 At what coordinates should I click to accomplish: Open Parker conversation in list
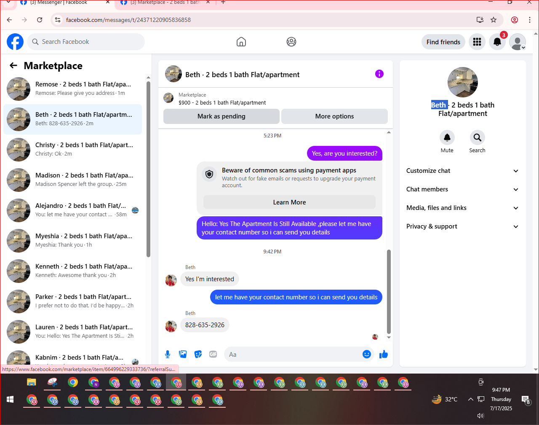72,301
